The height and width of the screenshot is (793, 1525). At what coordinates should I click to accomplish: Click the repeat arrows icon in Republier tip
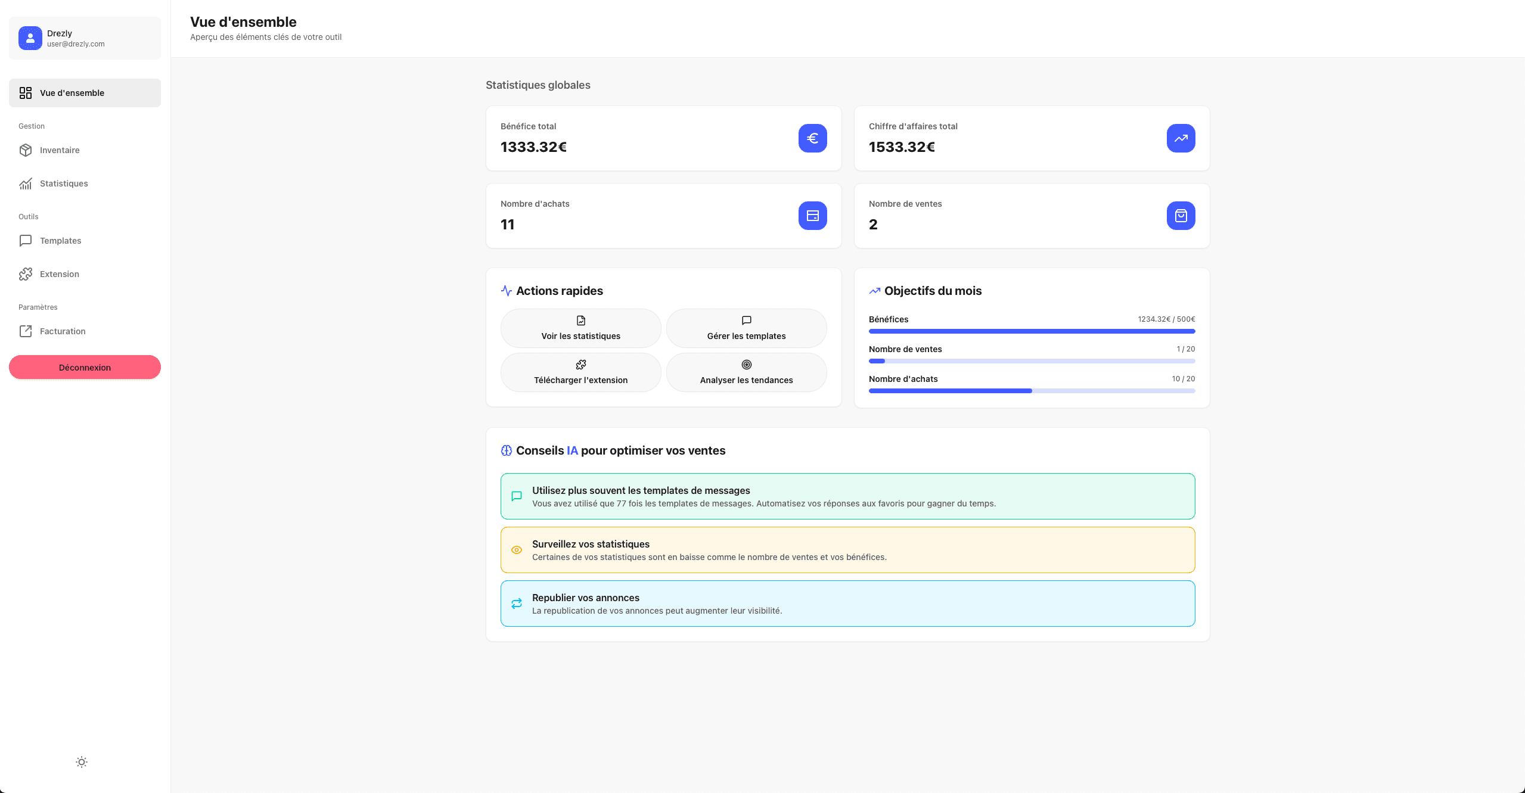tap(517, 604)
